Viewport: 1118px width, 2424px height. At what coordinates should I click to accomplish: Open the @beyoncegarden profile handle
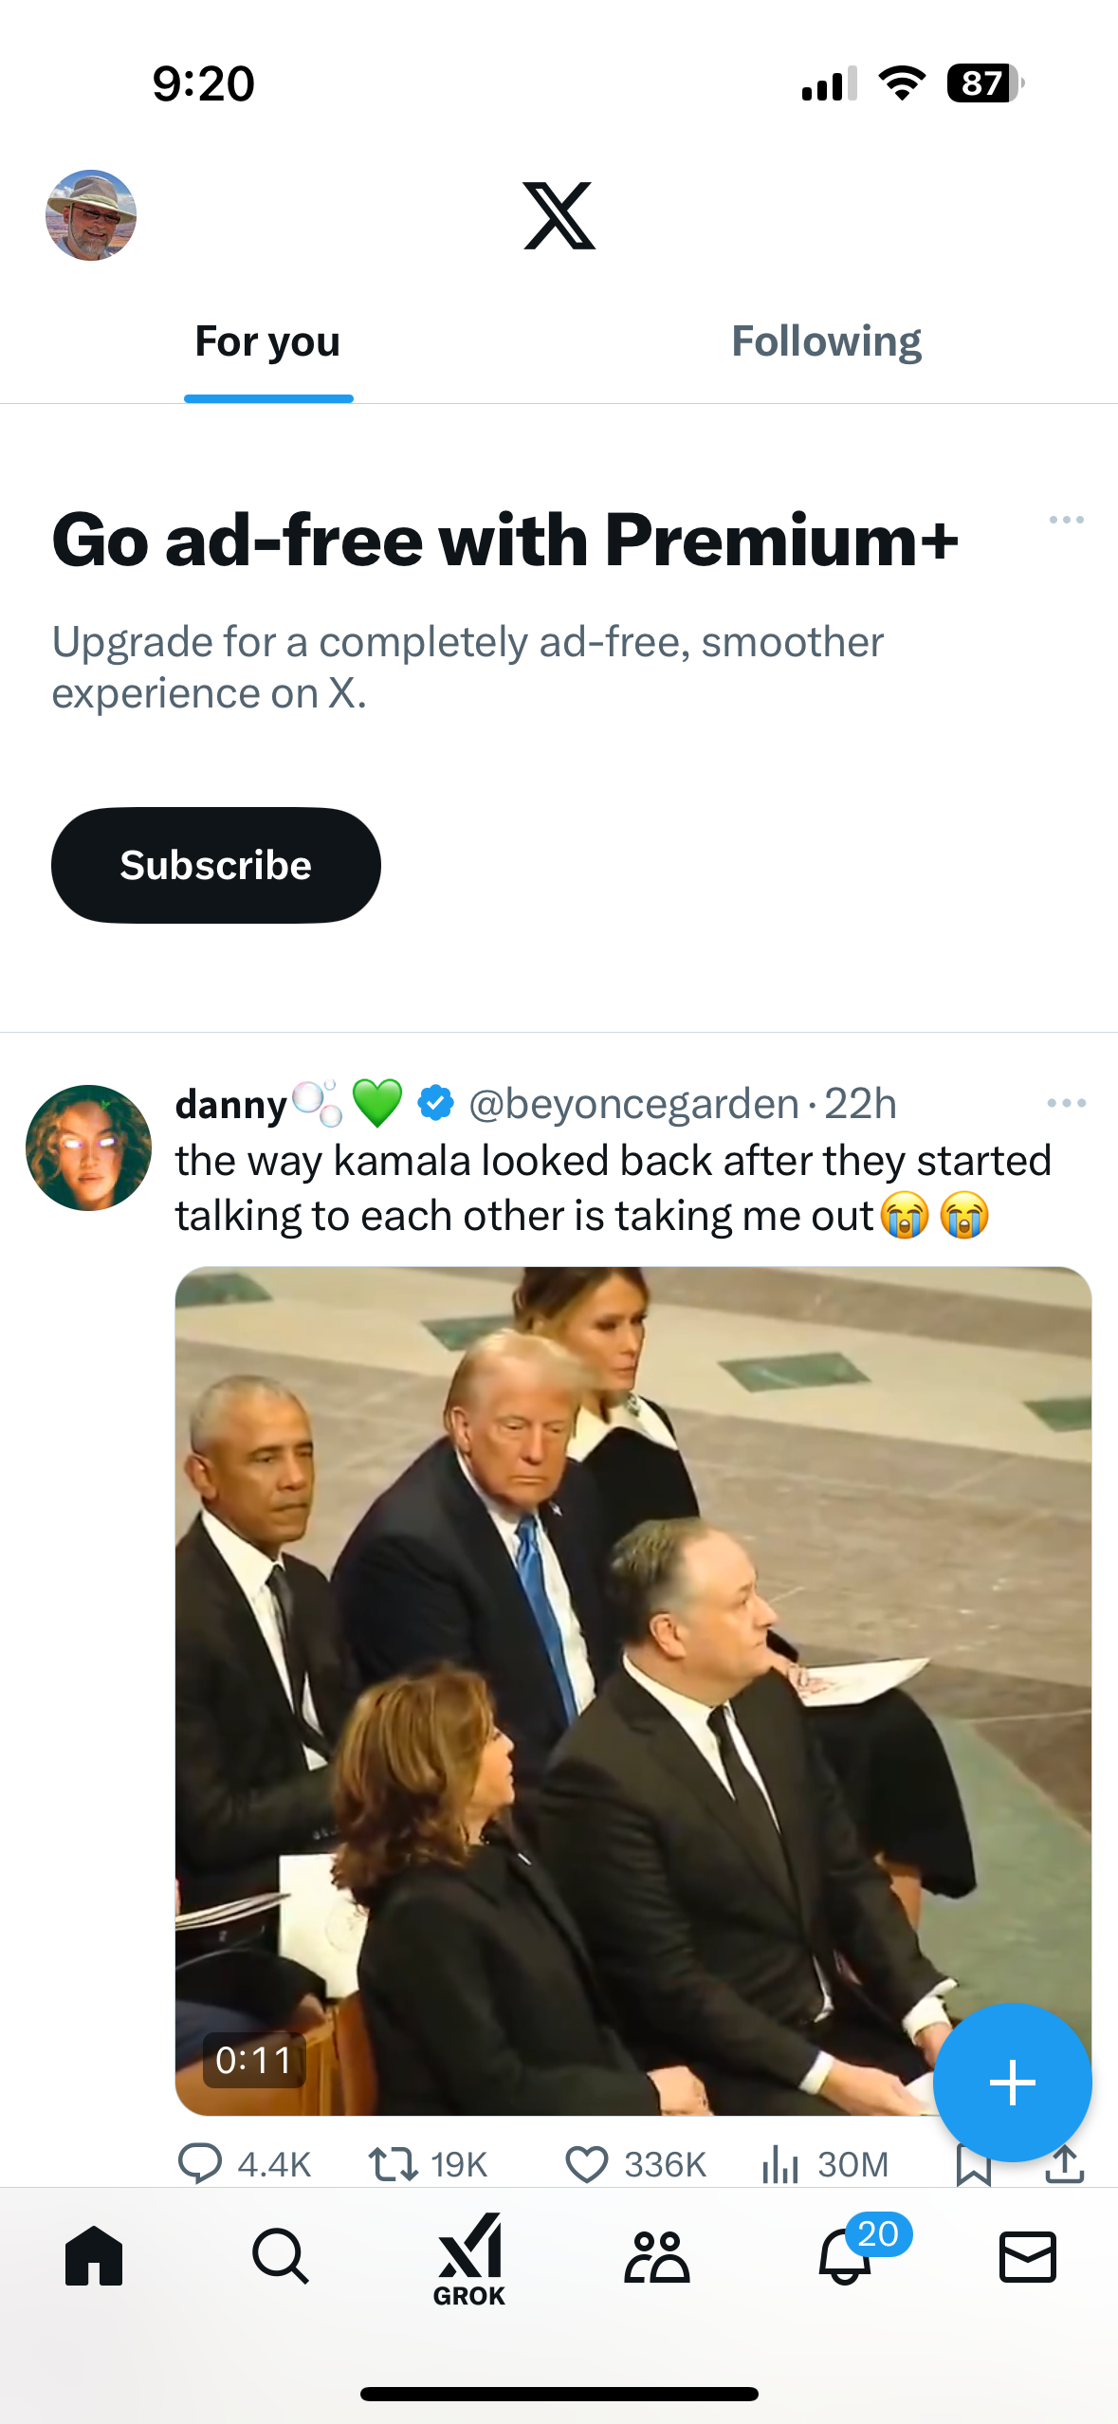pos(633,1104)
